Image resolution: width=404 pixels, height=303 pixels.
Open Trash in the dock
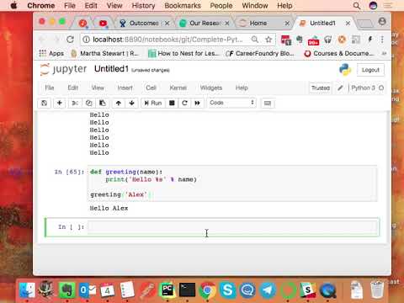coord(377,290)
